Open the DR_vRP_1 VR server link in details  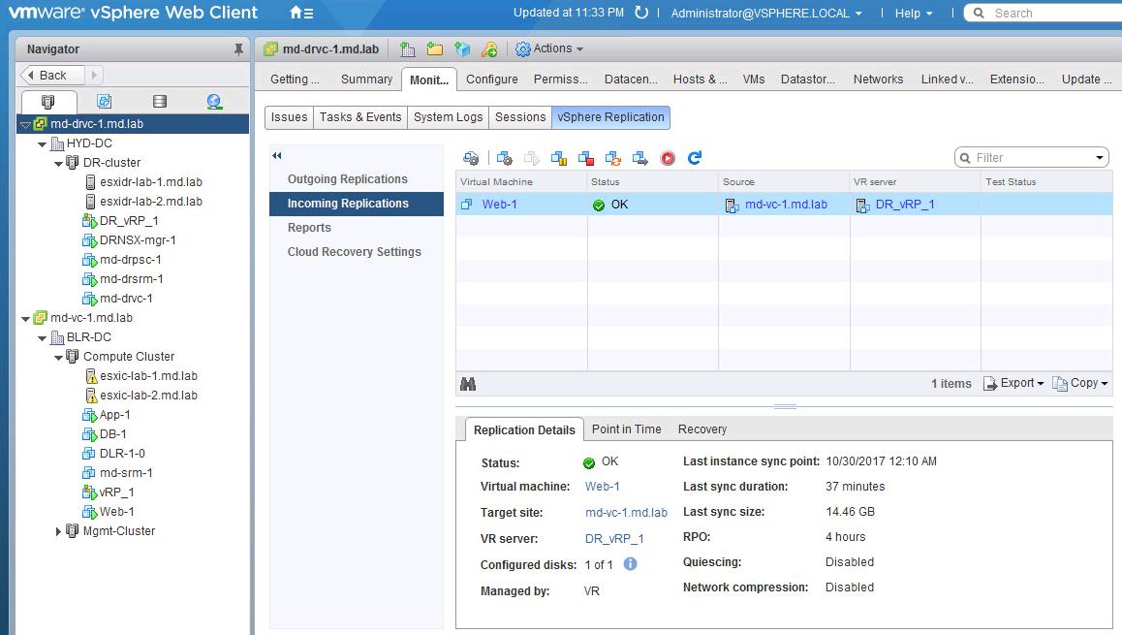(x=614, y=538)
